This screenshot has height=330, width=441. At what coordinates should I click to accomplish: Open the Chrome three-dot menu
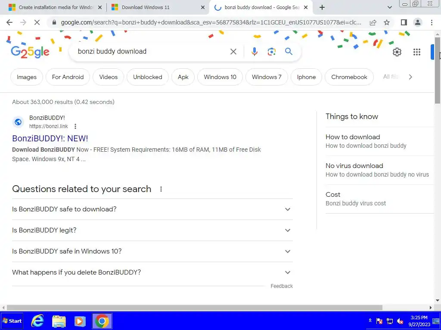[x=432, y=22]
